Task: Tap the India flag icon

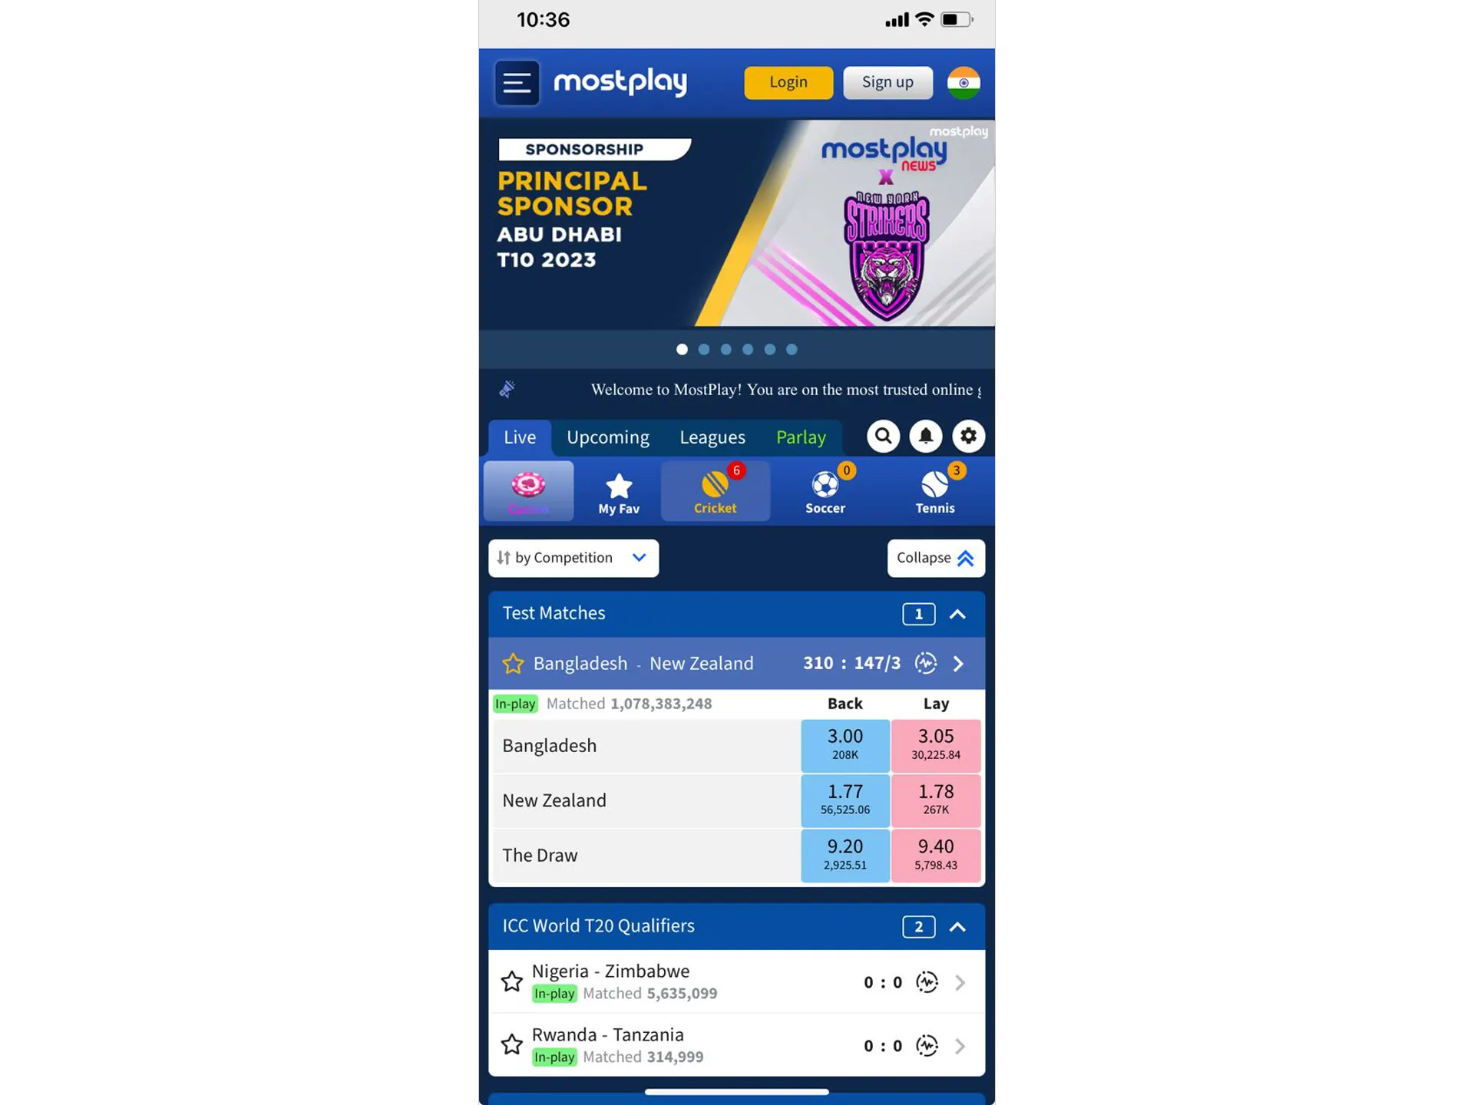Action: [x=964, y=81]
